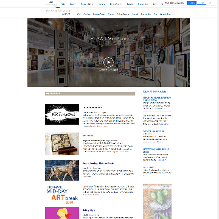
Task: Click the Mid-Day ART break 2019 graphic
Action: 62,195
